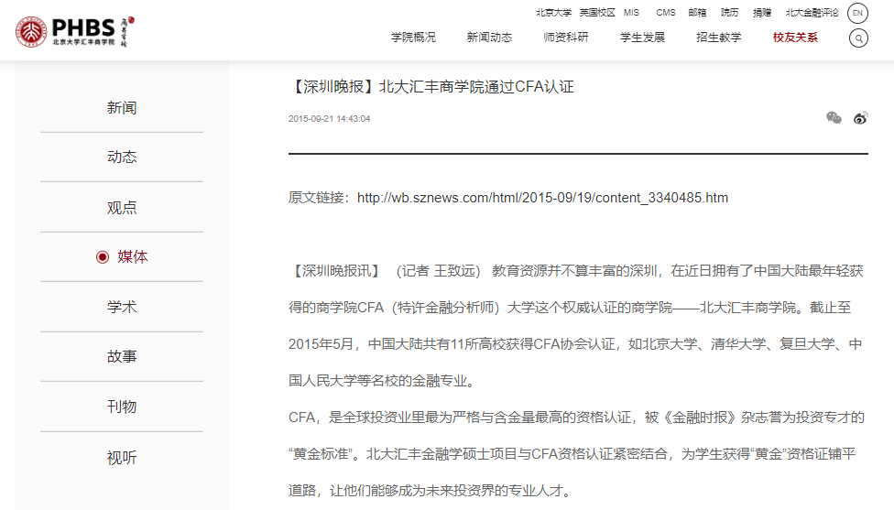Open the 校友关系 menu
This screenshot has height=510, width=894.
(x=795, y=38)
